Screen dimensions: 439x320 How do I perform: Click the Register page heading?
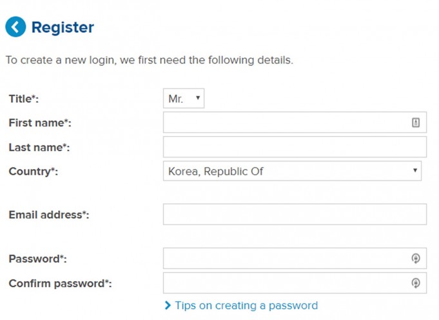[63, 27]
